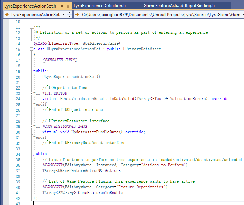Collapse the comment block at line 11

pos(31,27)
